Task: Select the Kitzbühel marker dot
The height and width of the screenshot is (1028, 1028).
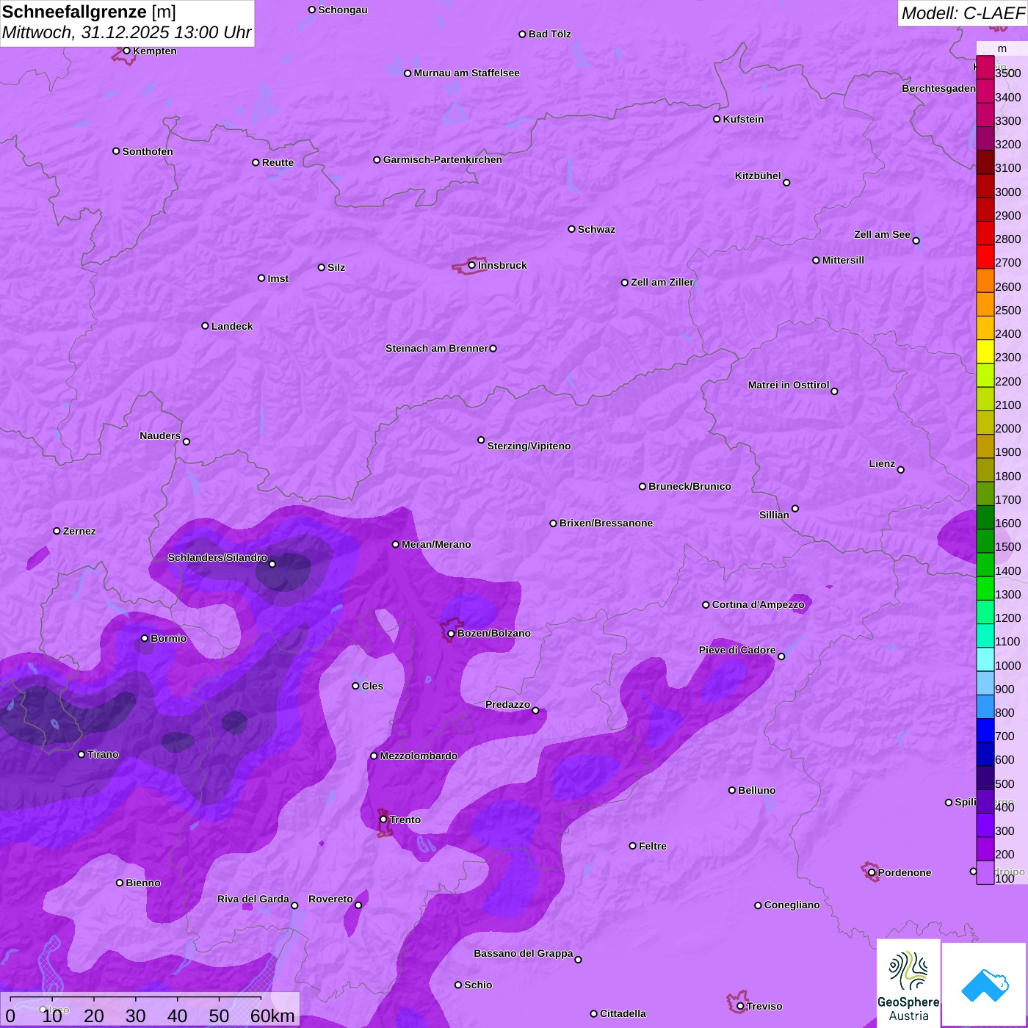Action: pos(786,183)
